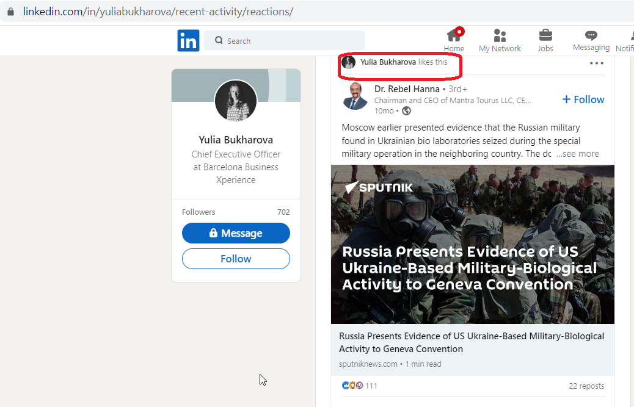Click Yulia Bukharova's large profile picture

pos(236,101)
